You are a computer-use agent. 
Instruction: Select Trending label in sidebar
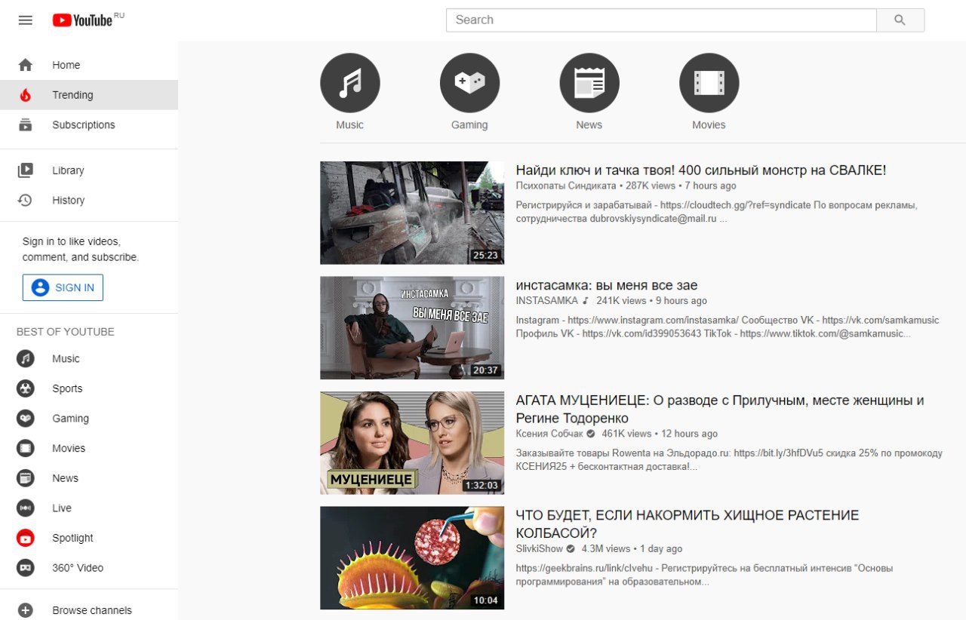coord(72,95)
